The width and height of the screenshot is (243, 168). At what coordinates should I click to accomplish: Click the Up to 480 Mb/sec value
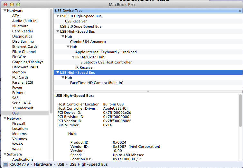click(128, 155)
